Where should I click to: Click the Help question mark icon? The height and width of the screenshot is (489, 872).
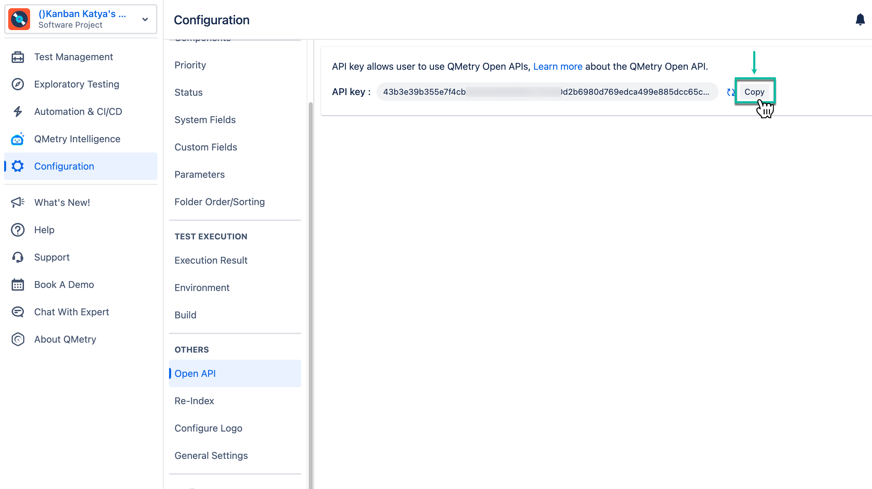17,229
